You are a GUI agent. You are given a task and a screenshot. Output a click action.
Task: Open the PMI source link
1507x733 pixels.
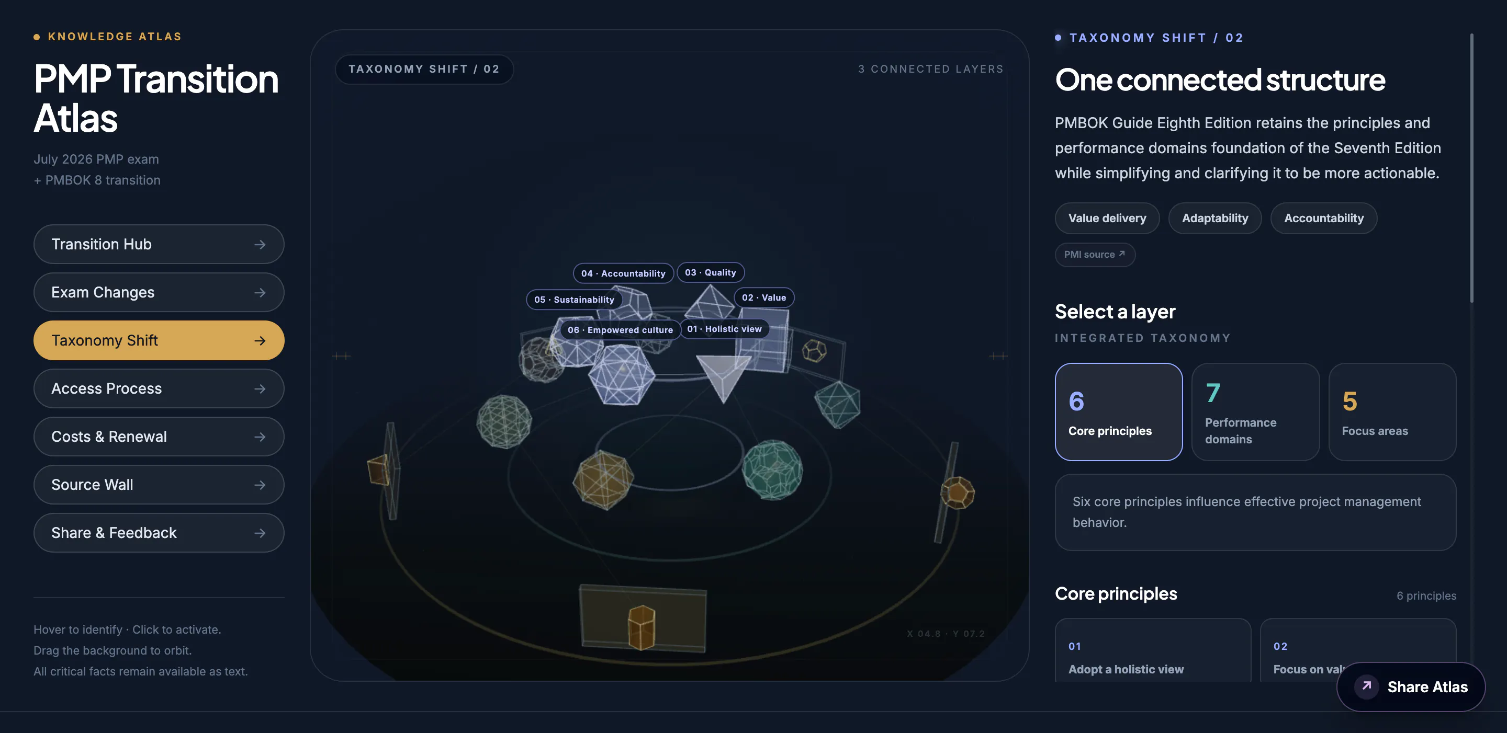tap(1095, 254)
